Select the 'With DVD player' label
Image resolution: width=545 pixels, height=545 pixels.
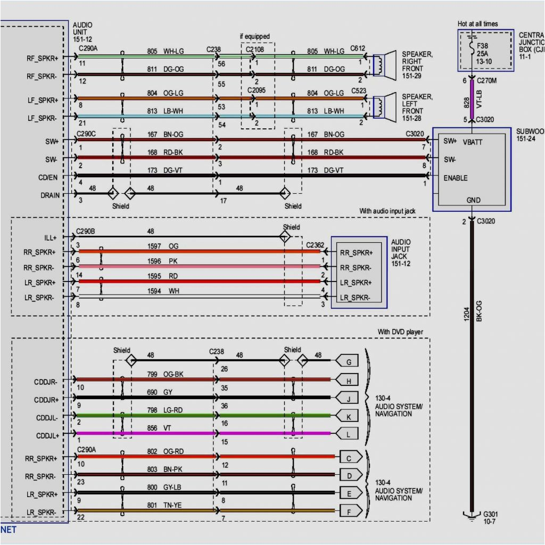click(x=400, y=332)
